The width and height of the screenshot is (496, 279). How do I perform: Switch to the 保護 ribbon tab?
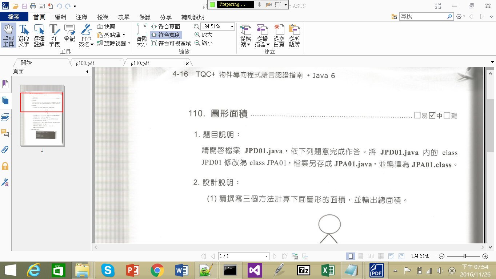(145, 17)
